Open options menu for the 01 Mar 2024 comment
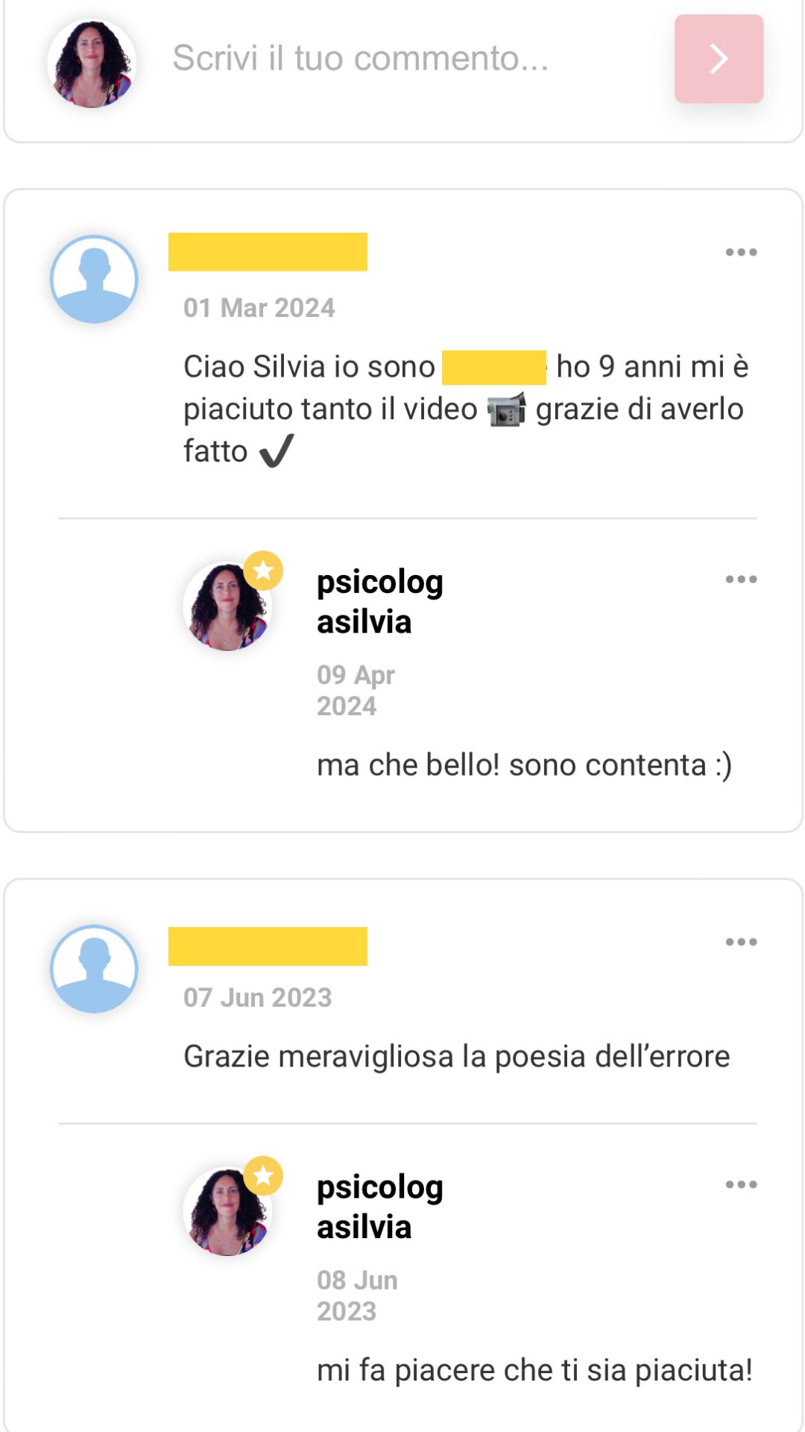Screen dimensions: 805x1432 [x=741, y=252]
